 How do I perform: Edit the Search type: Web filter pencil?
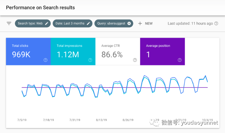pos(47,24)
